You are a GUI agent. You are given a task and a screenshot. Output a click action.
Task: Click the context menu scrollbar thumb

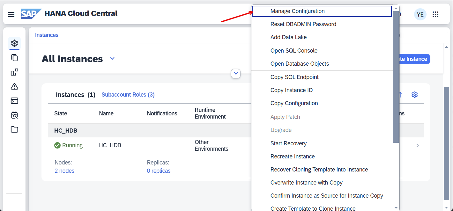396,76
